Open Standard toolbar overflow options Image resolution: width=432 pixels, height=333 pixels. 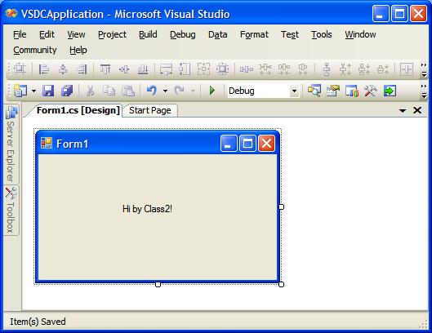(x=424, y=91)
